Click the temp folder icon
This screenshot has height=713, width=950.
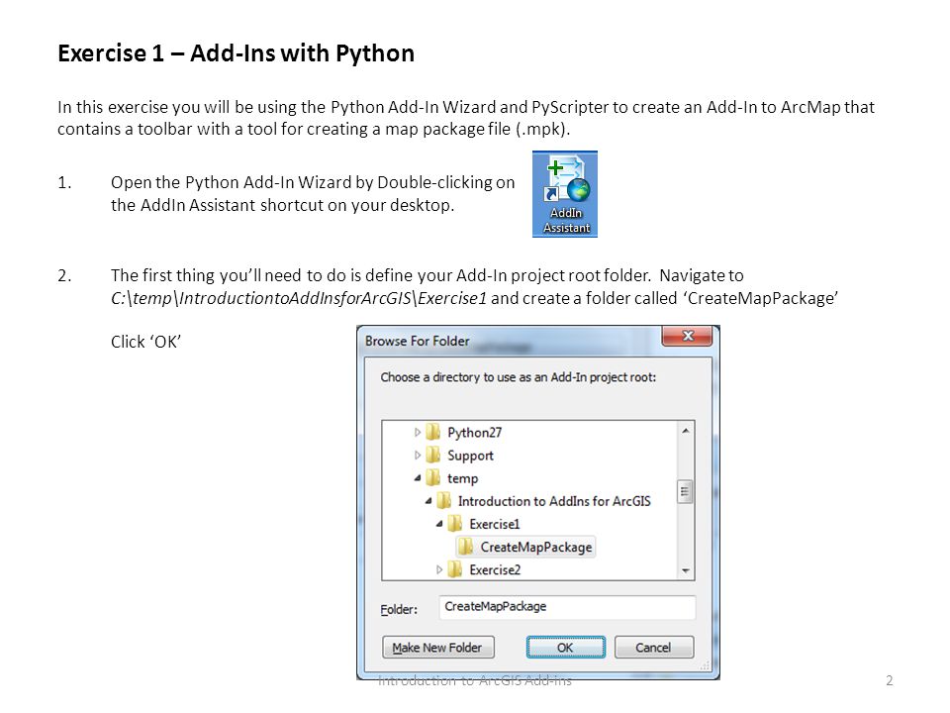click(x=432, y=478)
